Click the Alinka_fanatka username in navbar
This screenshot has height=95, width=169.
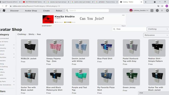139,11
